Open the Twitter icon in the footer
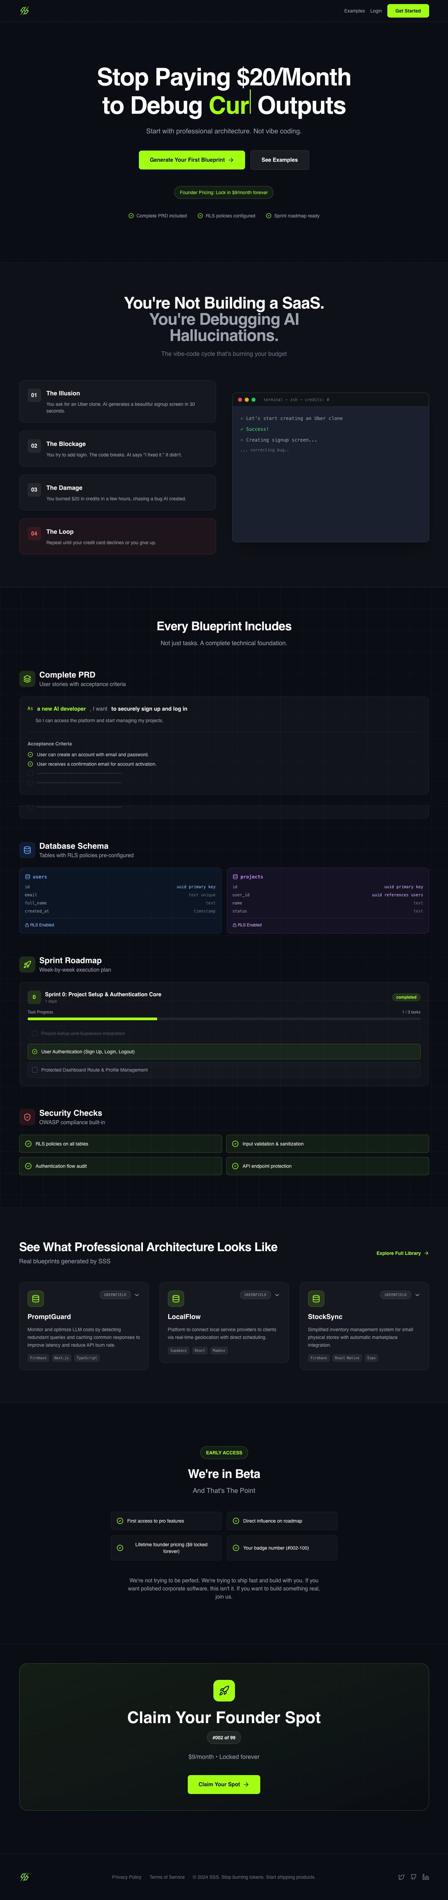448x1900 pixels. tap(401, 1877)
